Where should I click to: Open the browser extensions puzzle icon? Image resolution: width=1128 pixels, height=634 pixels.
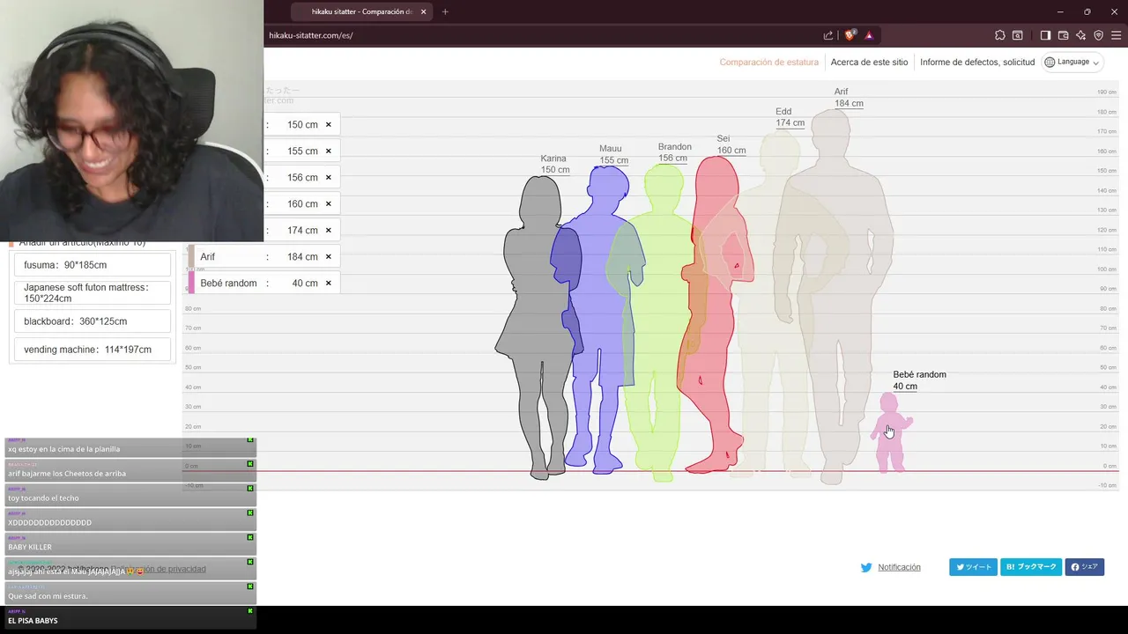(x=999, y=35)
